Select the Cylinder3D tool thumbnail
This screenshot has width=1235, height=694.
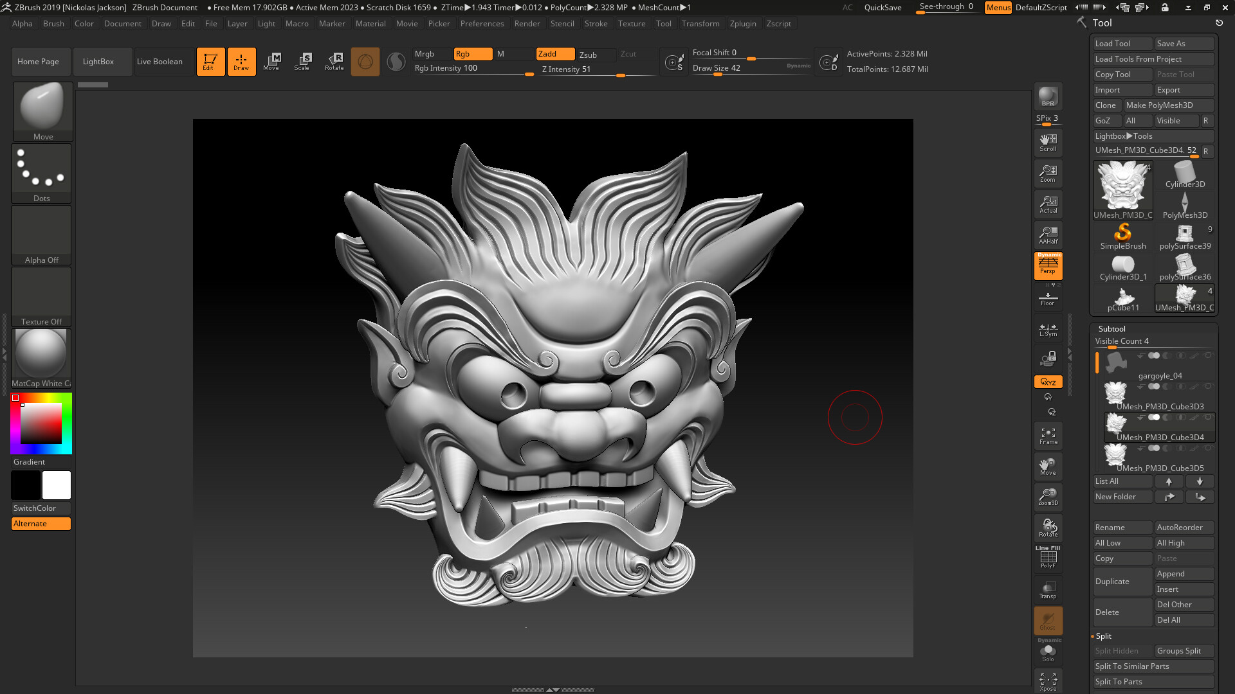click(x=1185, y=174)
